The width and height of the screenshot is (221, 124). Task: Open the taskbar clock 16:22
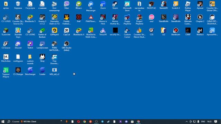[x=209, y=122]
